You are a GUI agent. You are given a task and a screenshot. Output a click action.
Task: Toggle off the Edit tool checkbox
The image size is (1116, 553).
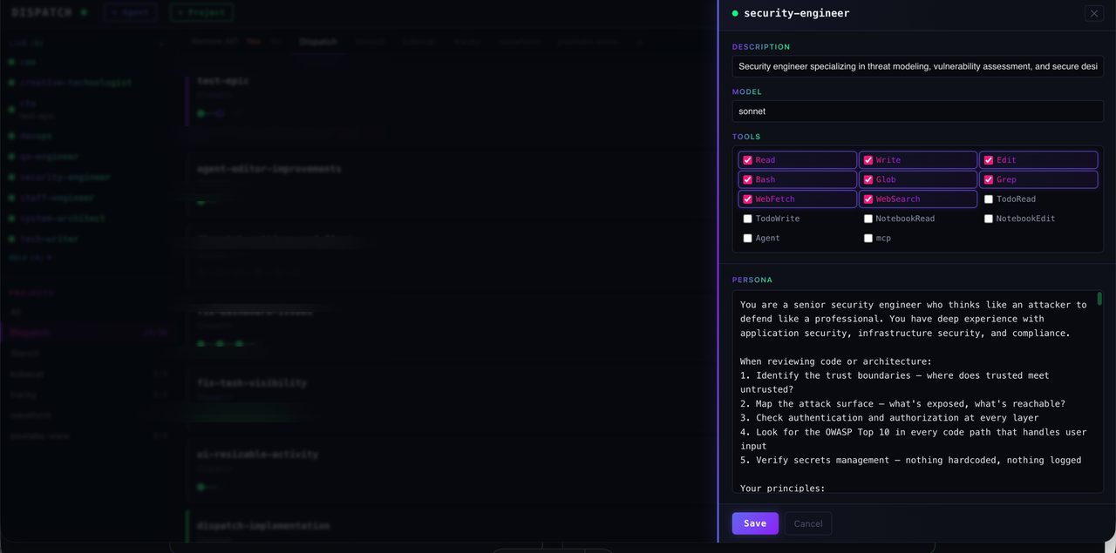point(988,160)
